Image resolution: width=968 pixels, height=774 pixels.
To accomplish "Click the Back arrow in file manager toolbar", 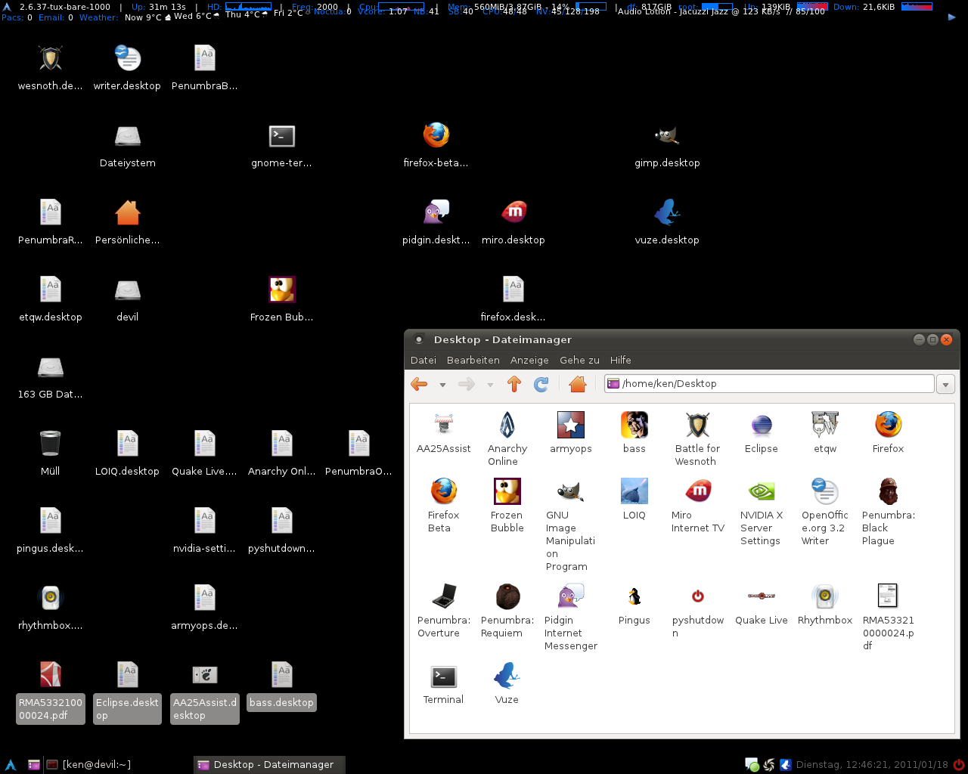I will click(419, 384).
